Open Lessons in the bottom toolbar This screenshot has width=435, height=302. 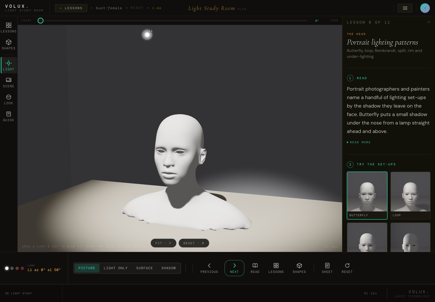(x=276, y=268)
